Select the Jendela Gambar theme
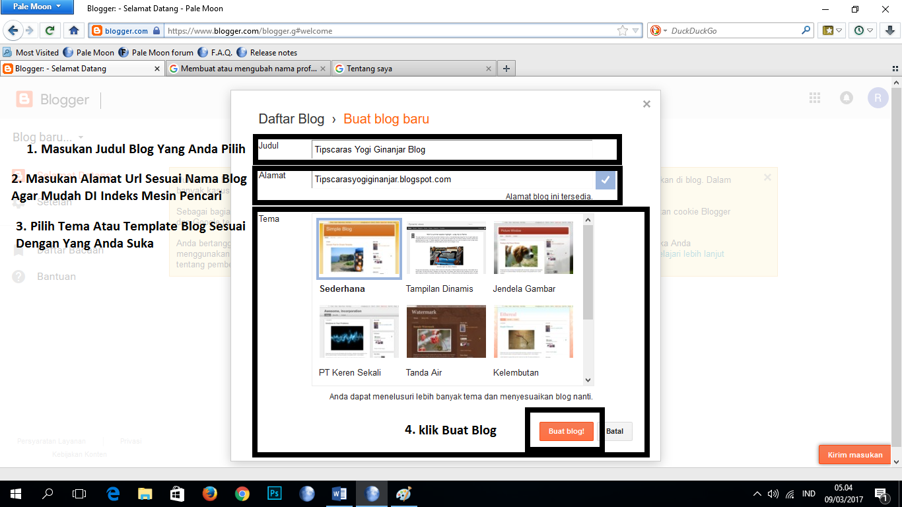Image resolution: width=902 pixels, height=507 pixels. click(533, 249)
